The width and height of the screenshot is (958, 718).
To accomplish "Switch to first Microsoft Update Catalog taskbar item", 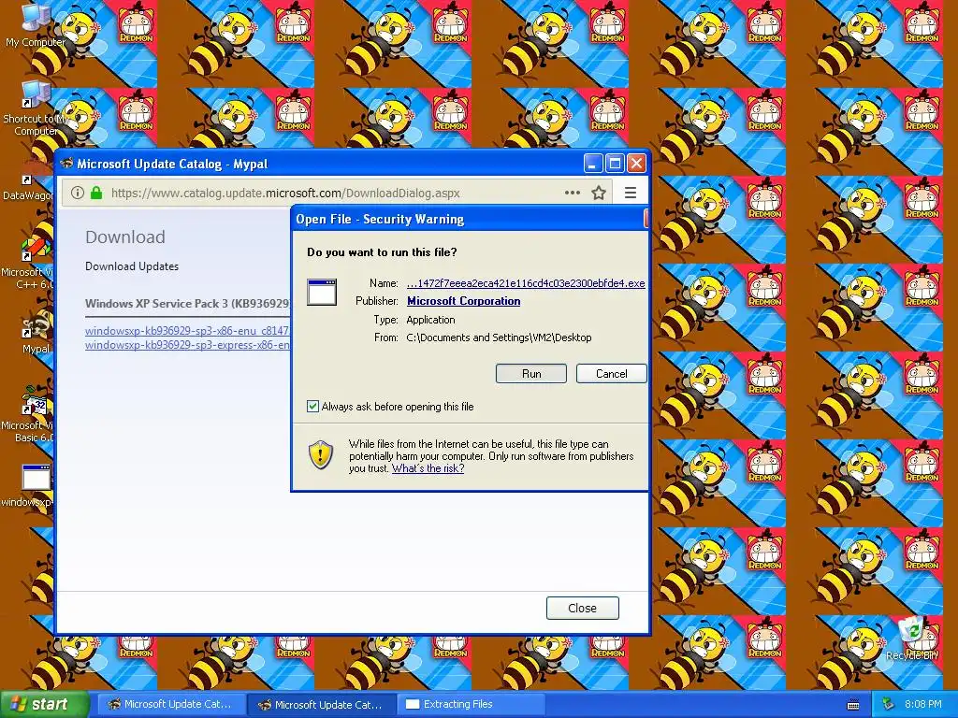I will point(170,704).
